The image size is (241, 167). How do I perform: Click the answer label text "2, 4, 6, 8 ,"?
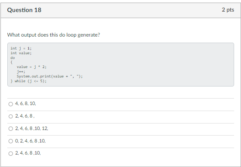(25, 116)
